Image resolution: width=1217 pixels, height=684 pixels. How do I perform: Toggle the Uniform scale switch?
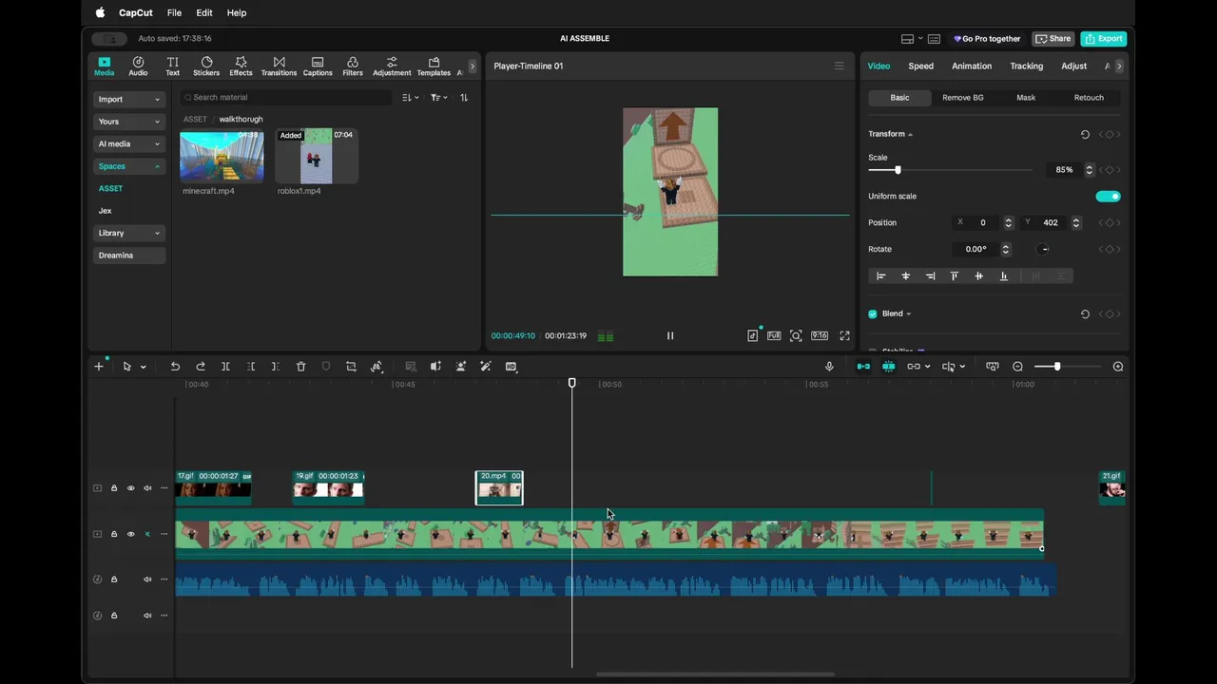tap(1108, 196)
